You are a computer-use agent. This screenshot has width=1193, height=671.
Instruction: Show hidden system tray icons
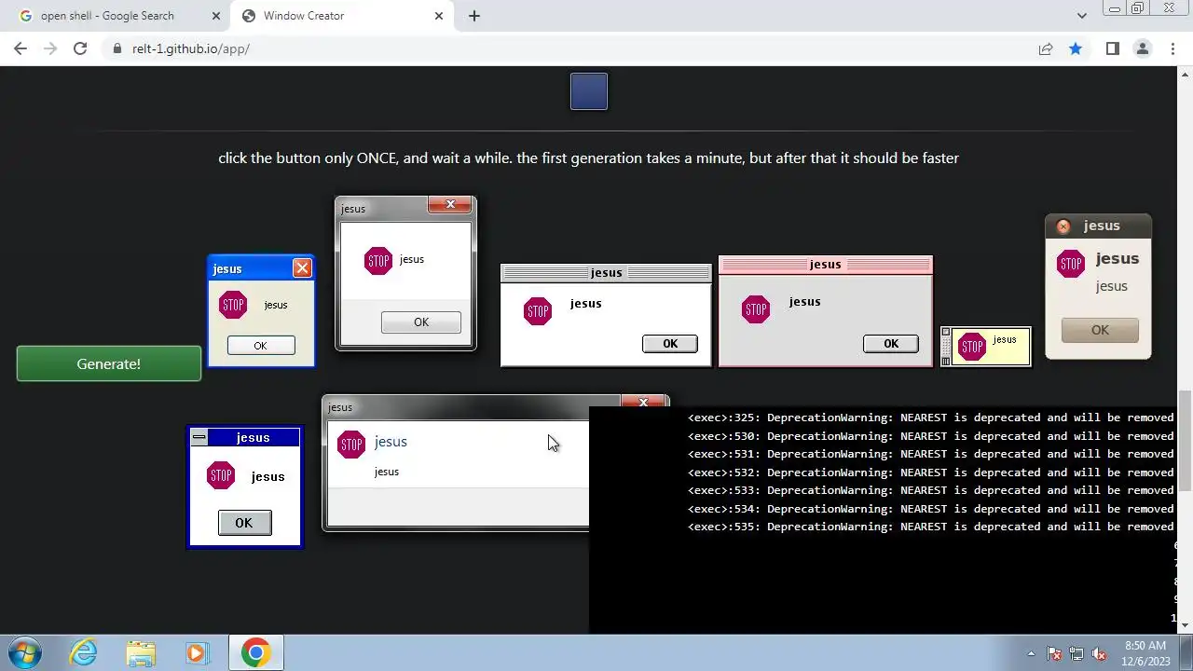coord(1031,653)
